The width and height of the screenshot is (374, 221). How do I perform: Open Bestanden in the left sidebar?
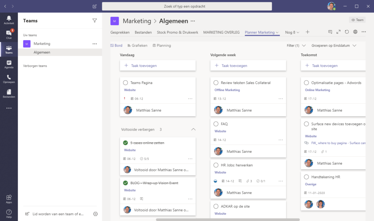click(9, 94)
